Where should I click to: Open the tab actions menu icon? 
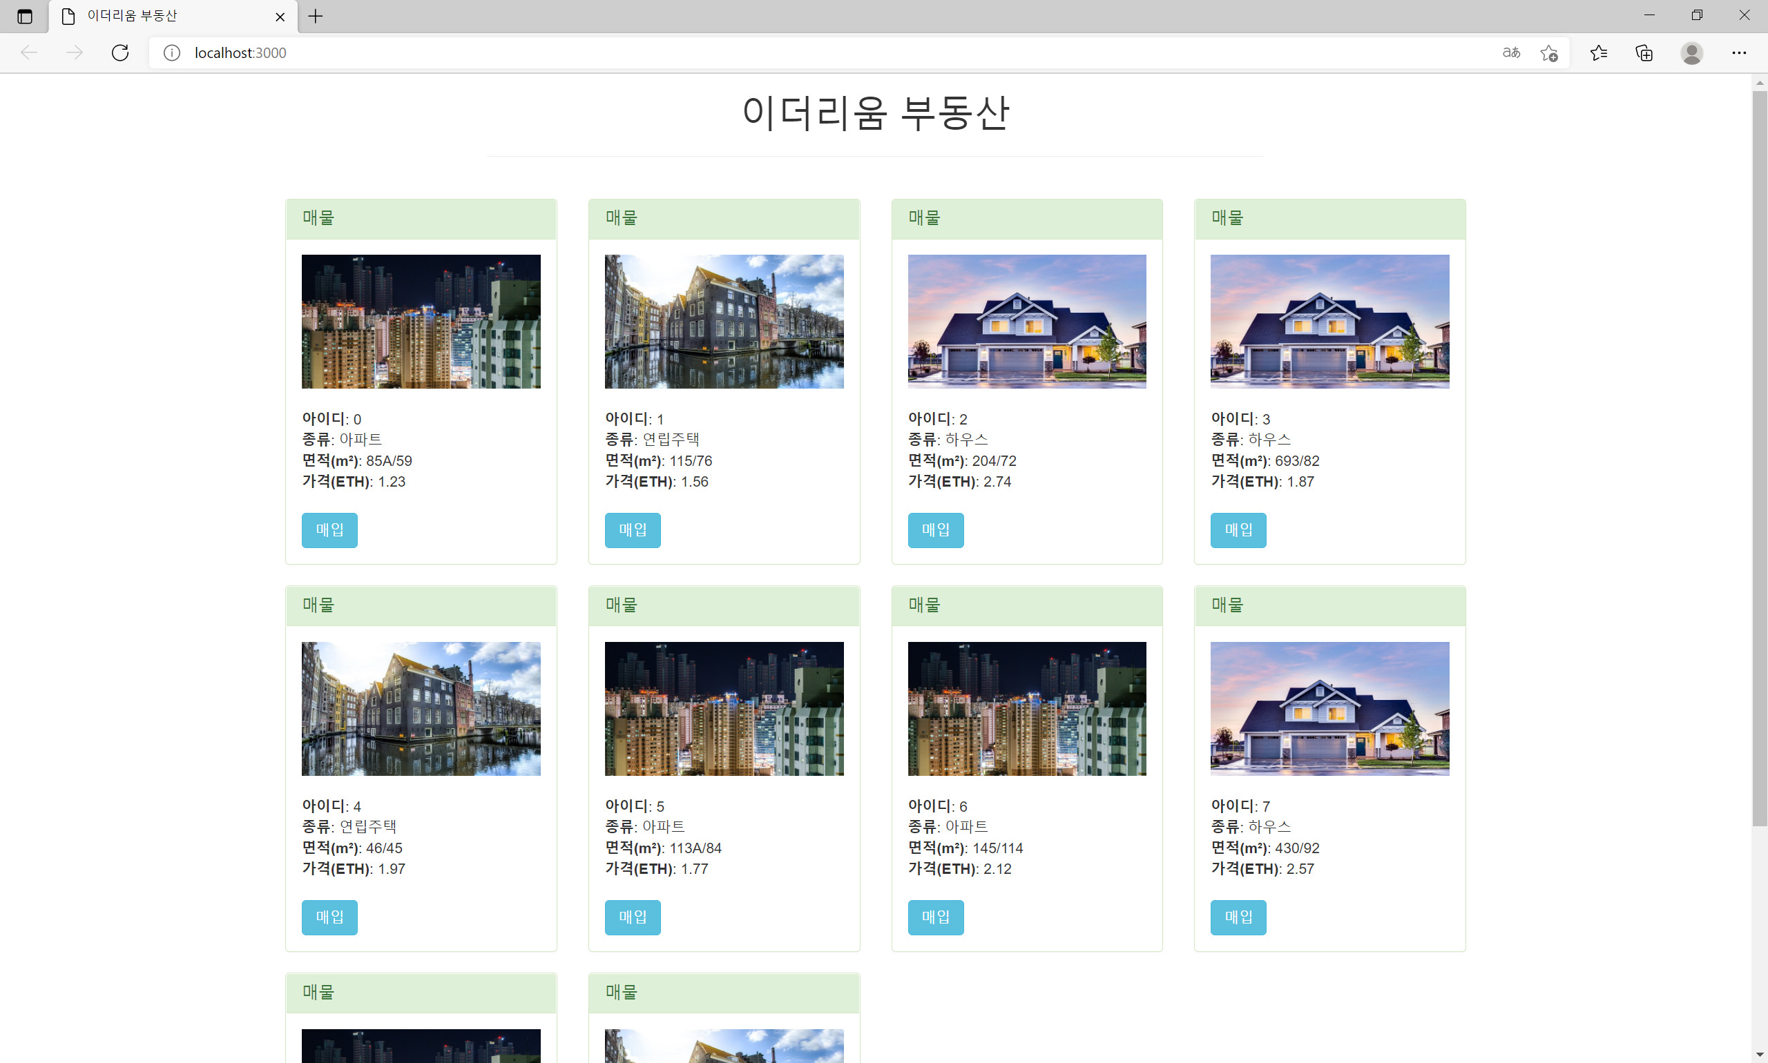pyautogui.click(x=24, y=16)
